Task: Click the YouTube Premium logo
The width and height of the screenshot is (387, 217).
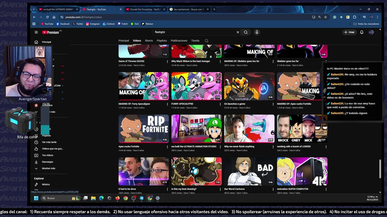Action: (x=50, y=32)
